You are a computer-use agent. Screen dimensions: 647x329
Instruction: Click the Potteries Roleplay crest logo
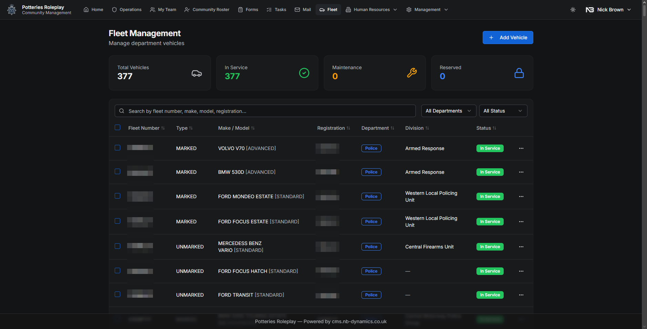point(12,10)
